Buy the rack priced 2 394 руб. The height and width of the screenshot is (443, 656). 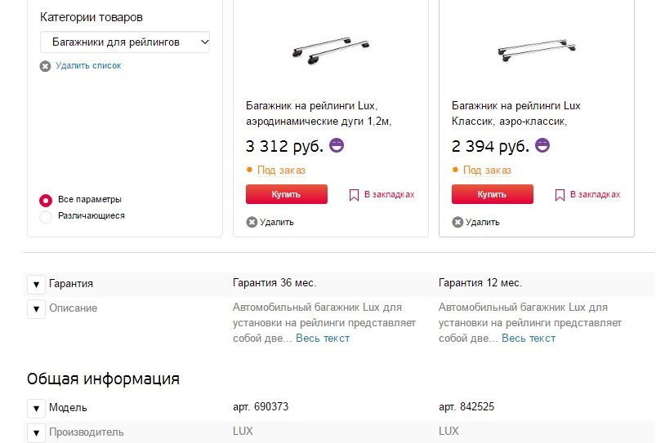493,194
